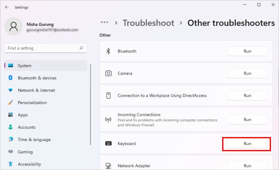Click the Bluetooth troubleshooter icon
This screenshot has width=279, height=170.
click(108, 51)
